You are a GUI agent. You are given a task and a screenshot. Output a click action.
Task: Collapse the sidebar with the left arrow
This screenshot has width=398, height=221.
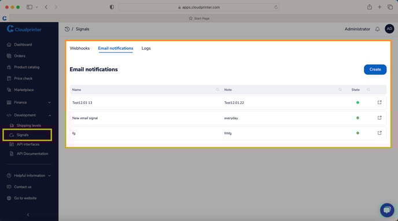(x=28, y=215)
